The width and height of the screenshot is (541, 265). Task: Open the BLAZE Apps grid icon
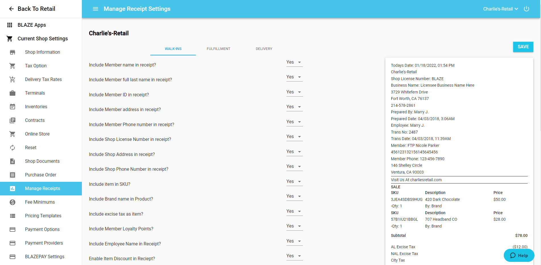click(10, 25)
